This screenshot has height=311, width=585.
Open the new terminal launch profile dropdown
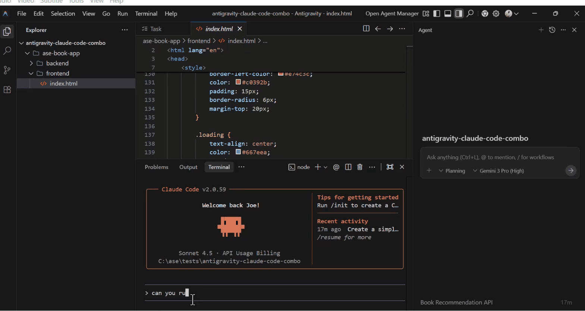(x=325, y=167)
